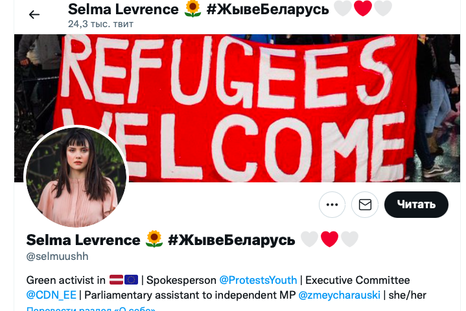This screenshot has width=466, height=311.
Task: Open the @CDN_EE mention link
Action: pos(51,295)
